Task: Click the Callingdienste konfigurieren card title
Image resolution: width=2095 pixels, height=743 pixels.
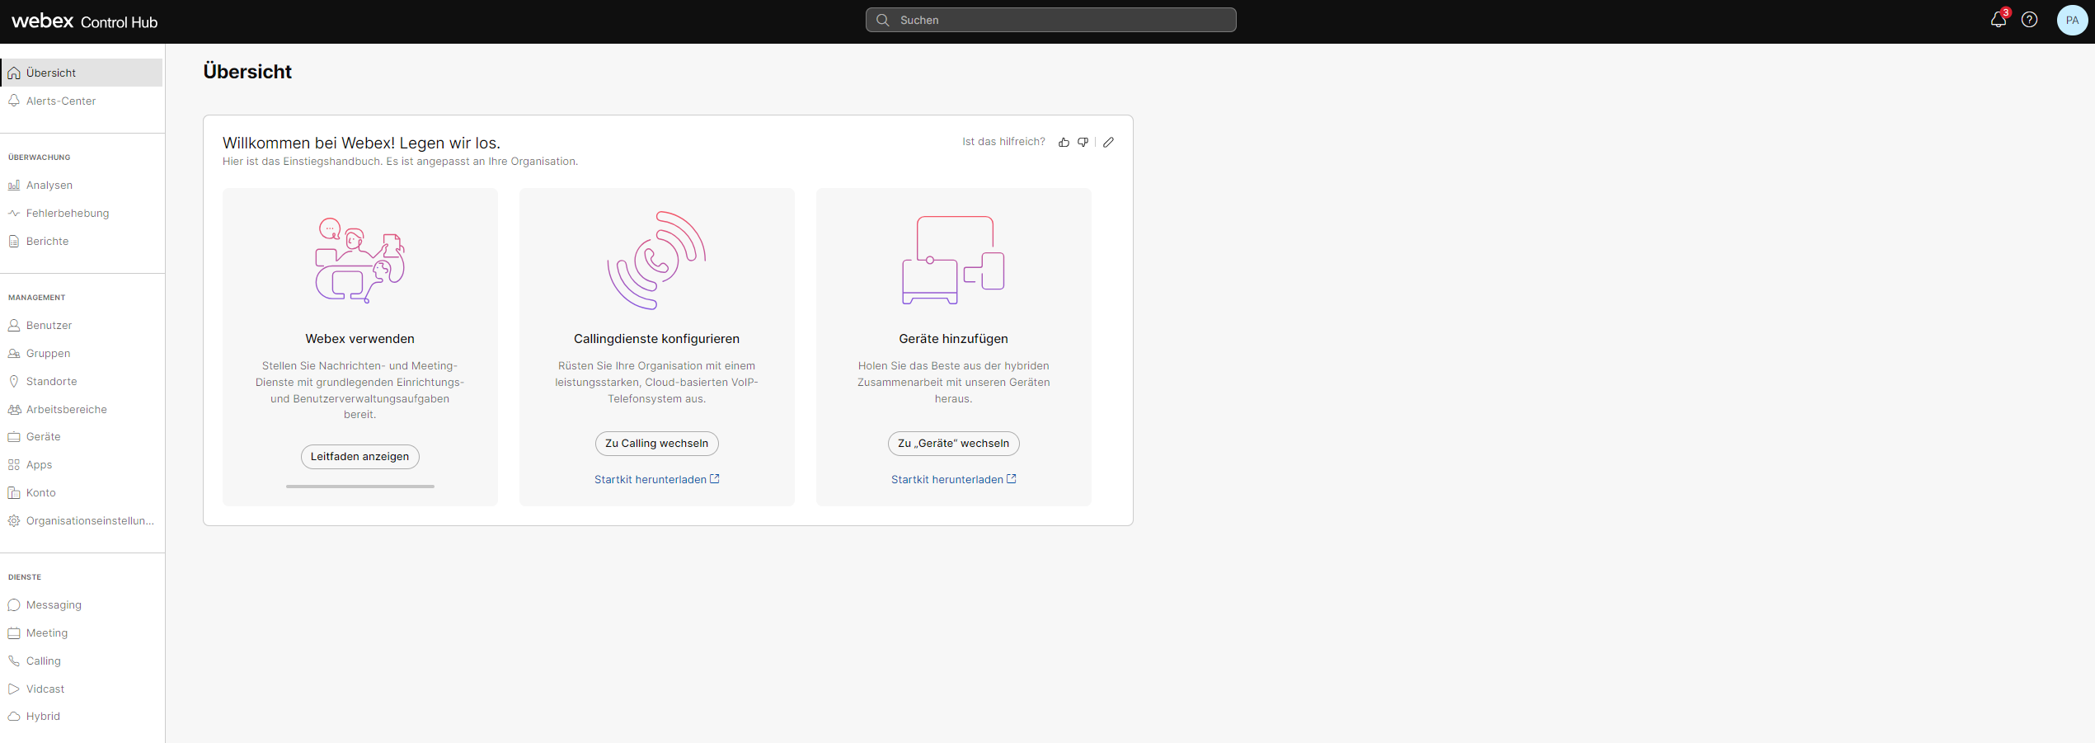Action: pyautogui.click(x=657, y=339)
